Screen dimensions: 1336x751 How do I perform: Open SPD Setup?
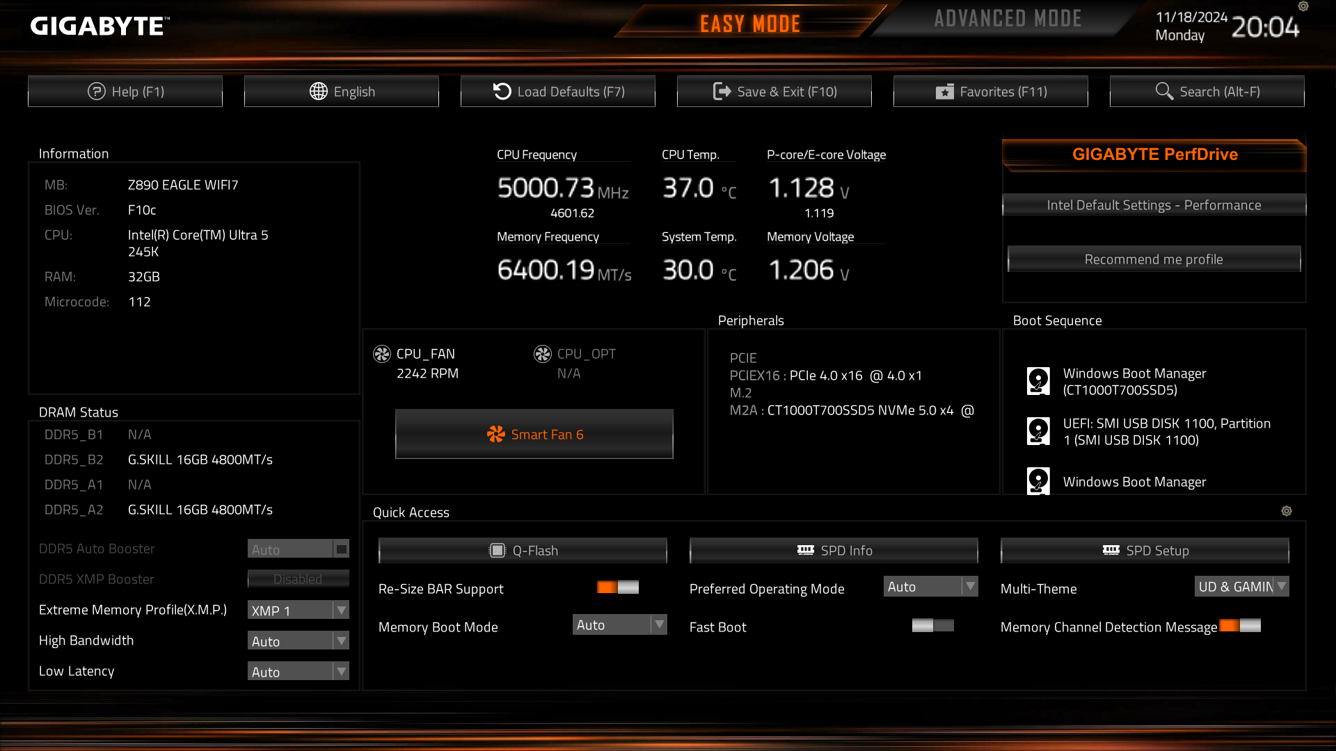pyautogui.click(x=1145, y=551)
